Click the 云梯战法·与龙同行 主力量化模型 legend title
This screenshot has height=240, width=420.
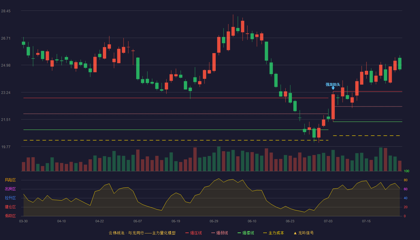(142, 233)
